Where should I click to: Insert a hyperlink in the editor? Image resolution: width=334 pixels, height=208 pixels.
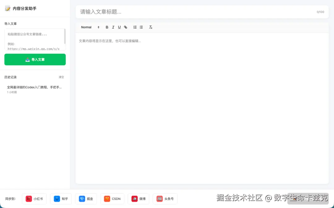[x=126, y=27]
